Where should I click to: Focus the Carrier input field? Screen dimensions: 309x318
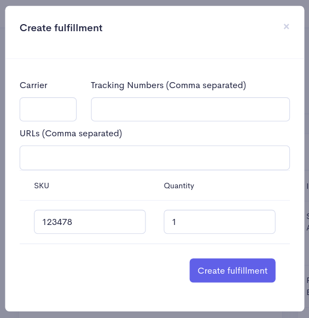pyautogui.click(x=48, y=109)
